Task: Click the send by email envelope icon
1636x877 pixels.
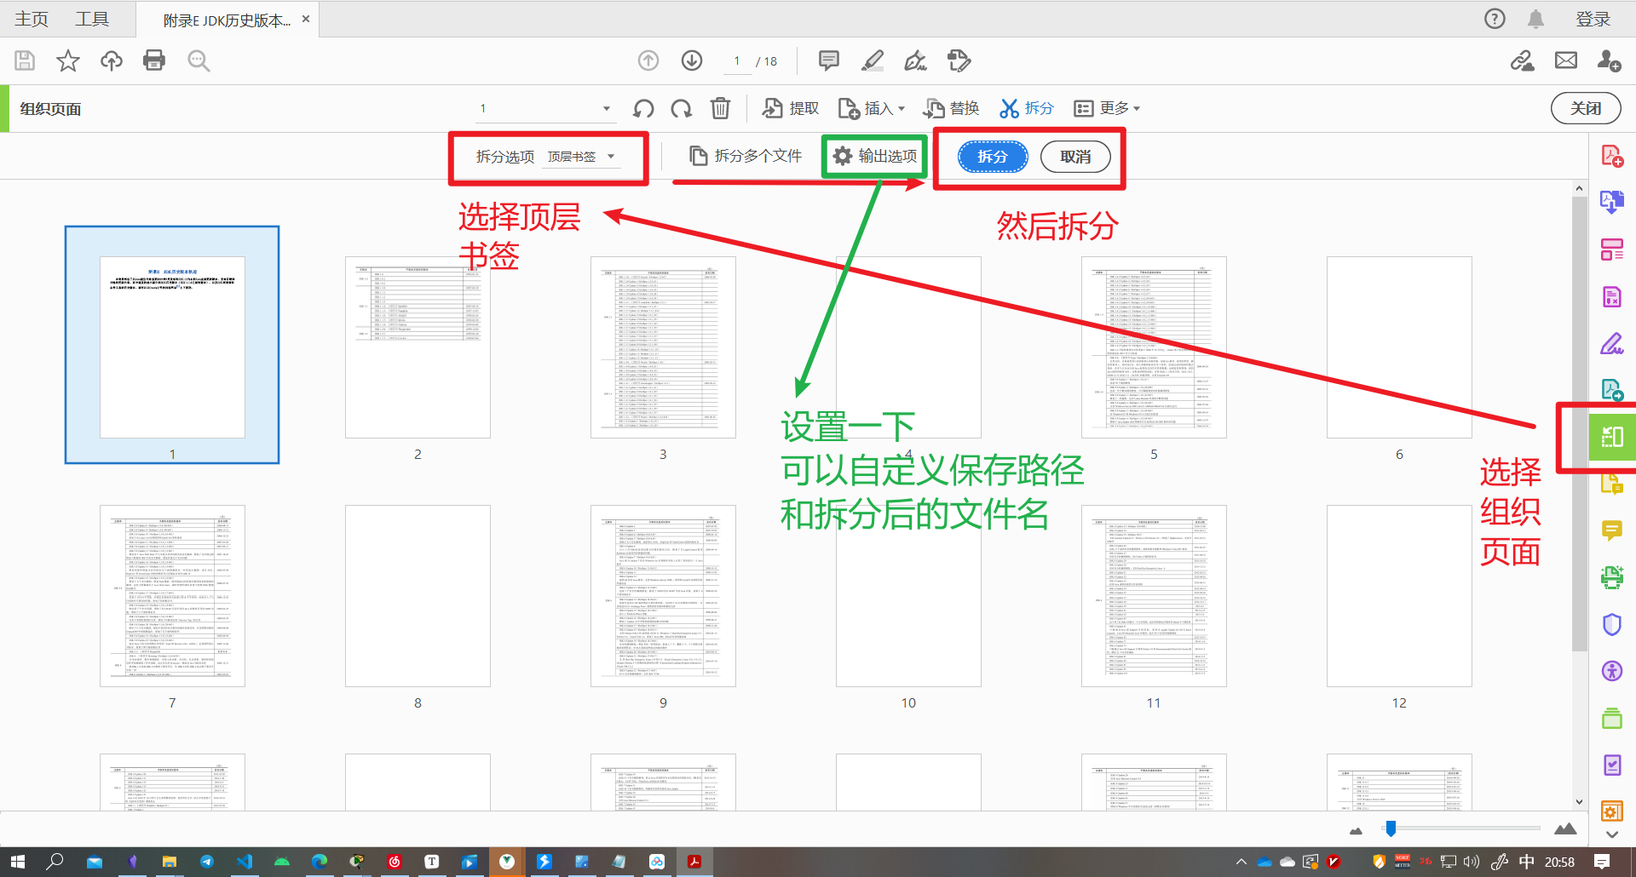Action: [x=1565, y=60]
